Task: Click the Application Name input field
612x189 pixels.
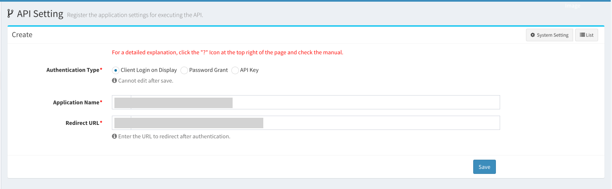Action: coord(306,102)
